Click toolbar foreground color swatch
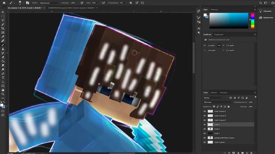Viewport: 275px width, 154px height. (x=2, y=105)
